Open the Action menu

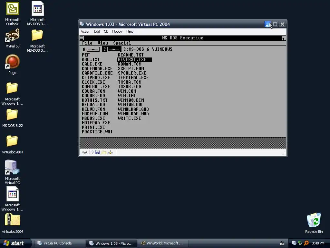(x=85, y=31)
